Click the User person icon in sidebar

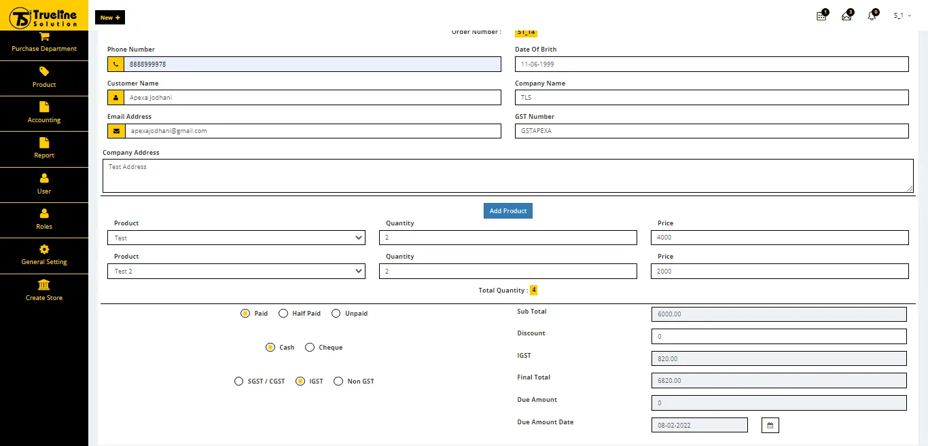[x=44, y=178]
